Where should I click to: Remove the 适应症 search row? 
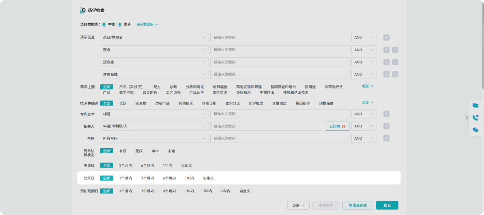tap(395, 62)
